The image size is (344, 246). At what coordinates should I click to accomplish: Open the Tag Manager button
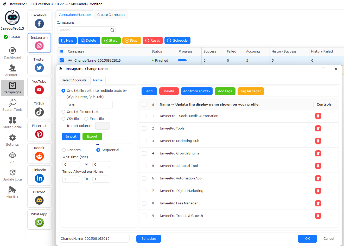pyautogui.click(x=251, y=91)
